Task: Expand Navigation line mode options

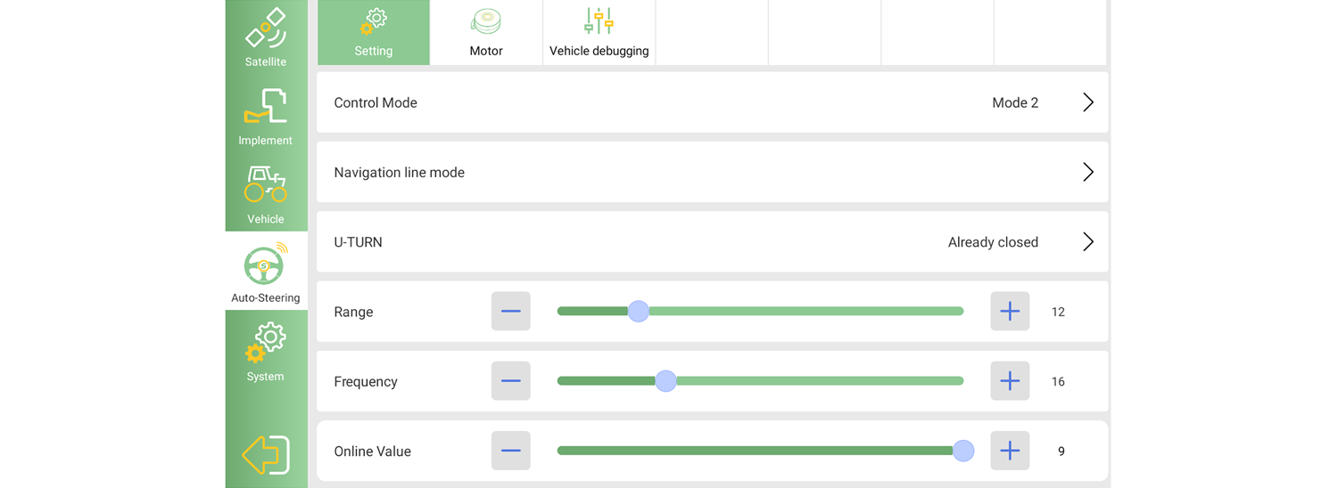Action: tap(1087, 172)
